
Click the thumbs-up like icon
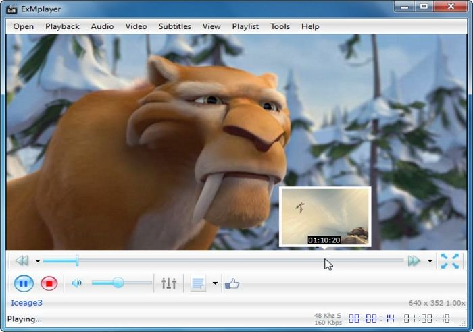pos(232,283)
